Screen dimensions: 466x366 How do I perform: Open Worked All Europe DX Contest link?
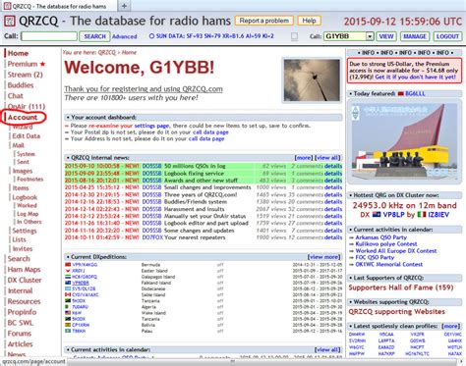click(x=396, y=251)
